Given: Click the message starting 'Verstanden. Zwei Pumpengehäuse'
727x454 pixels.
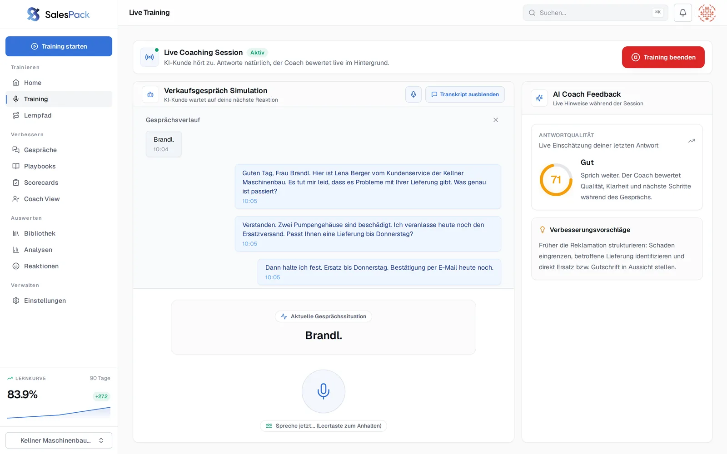Looking at the screenshot, I should [368, 234].
